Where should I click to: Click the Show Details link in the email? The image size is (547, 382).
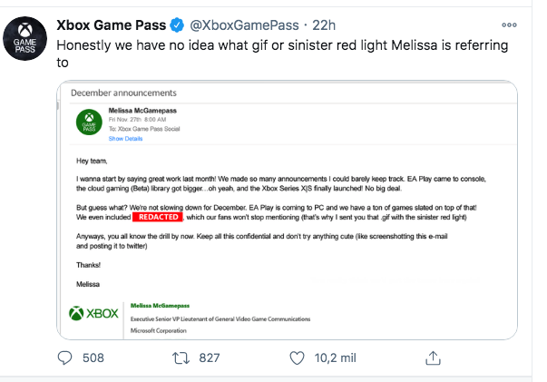point(125,139)
